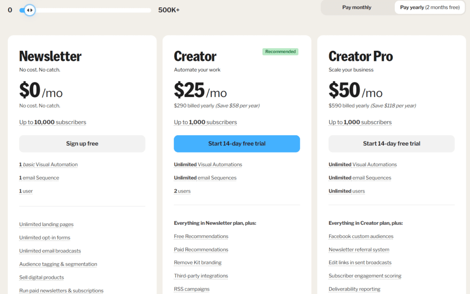The height and width of the screenshot is (294, 470).
Task: Click the subscriber count slider handle
Action: pyautogui.click(x=29, y=10)
